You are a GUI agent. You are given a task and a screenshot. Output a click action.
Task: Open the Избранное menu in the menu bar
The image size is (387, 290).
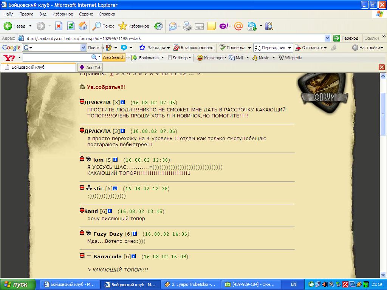[63, 14]
